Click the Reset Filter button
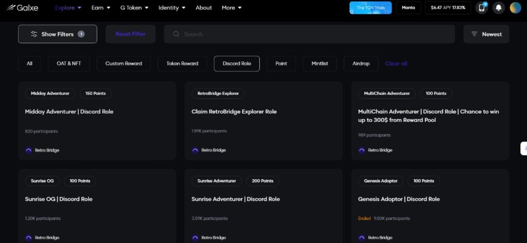 [x=130, y=34]
